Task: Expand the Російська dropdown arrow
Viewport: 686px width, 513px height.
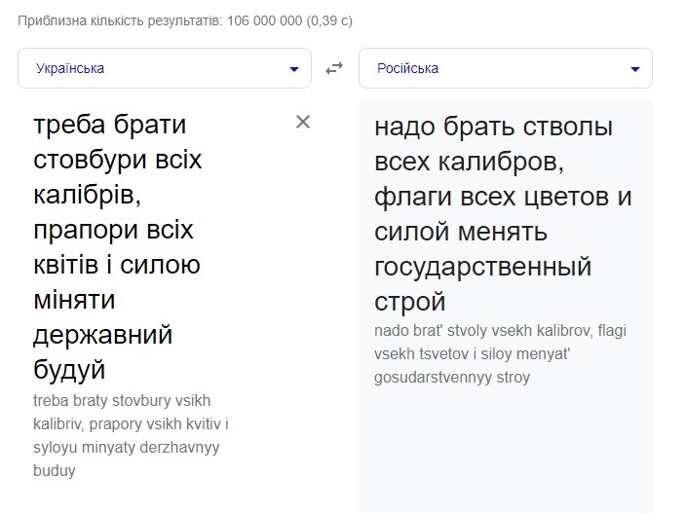Action: [635, 69]
